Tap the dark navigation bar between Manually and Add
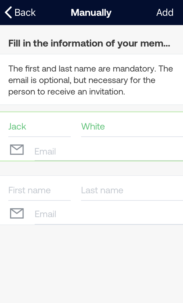 (x=134, y=13)
